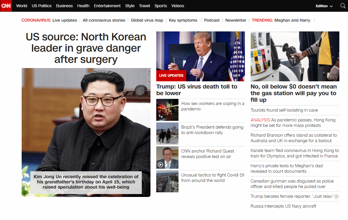Viewport: 348px width, 220px height.
Task: Open Brazil rally thumbnail with horses
Action: 167,133
